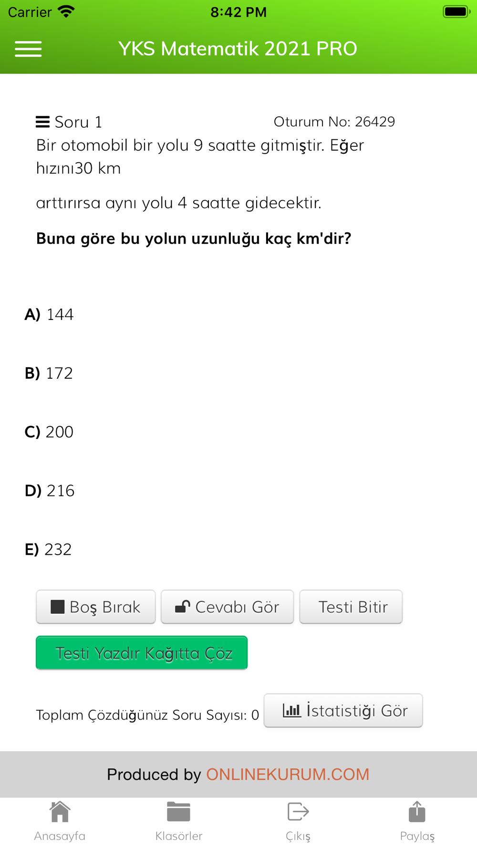The width and height of the screenshot is (477, 848).
Task: Click the Testi Bitir button
Action: click(351, 607)
